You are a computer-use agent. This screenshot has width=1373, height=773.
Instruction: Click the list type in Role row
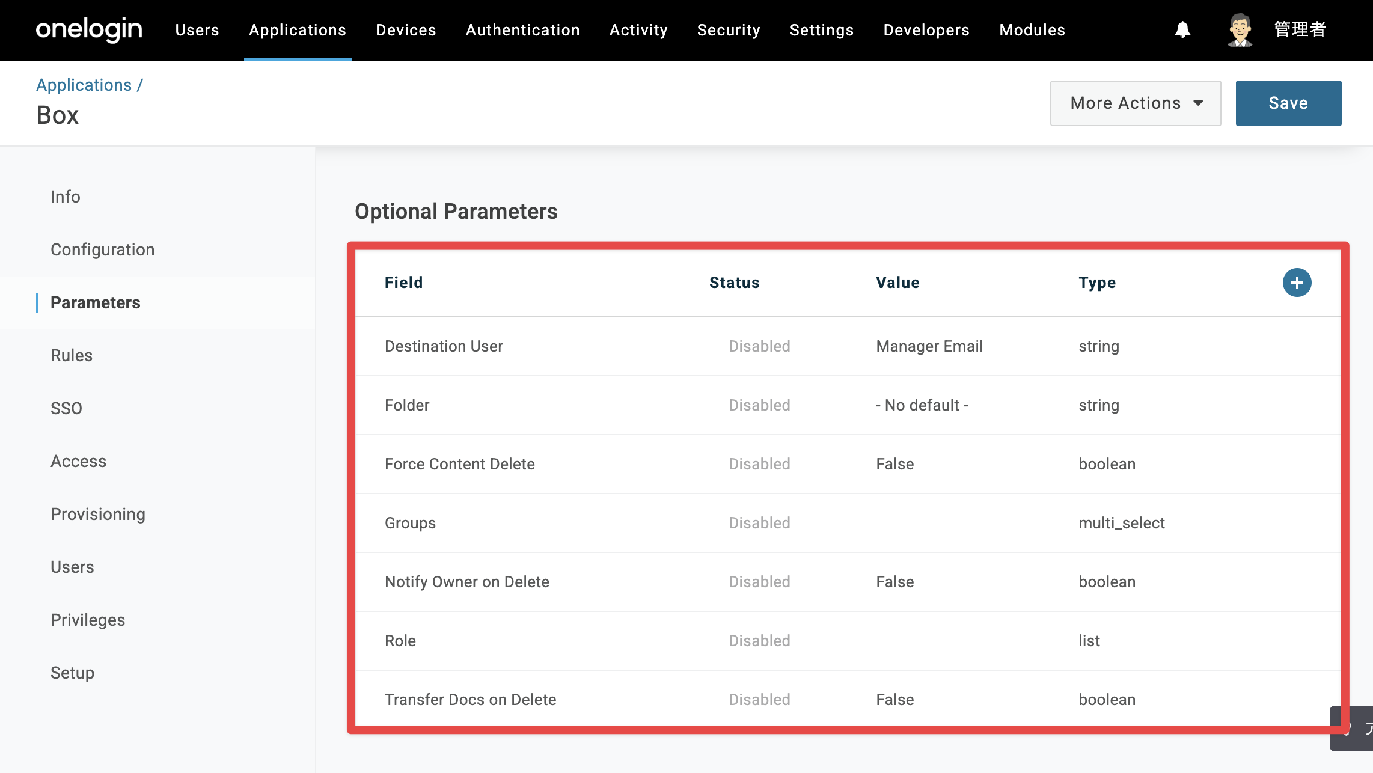(1089, 641)
